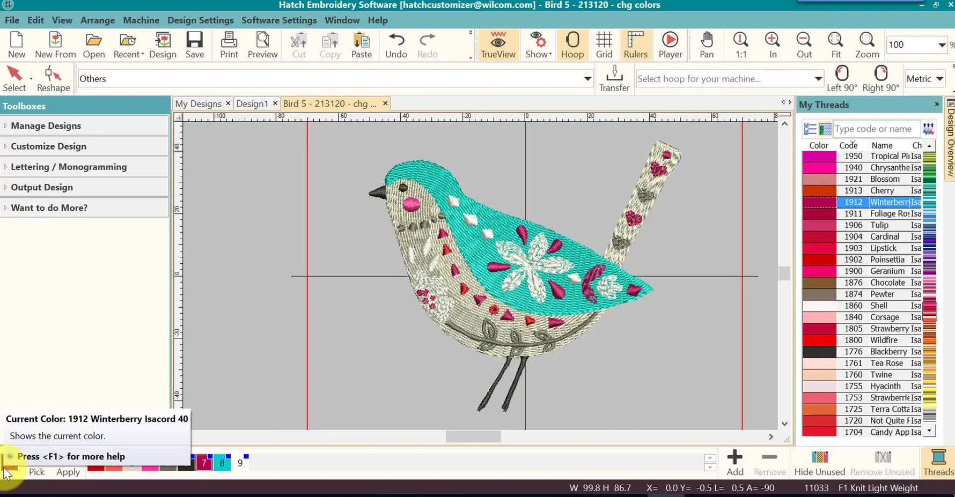Screen dimensions: 955x497
Task: Switch to My Designs tab
Action: (x=198, y=103)
